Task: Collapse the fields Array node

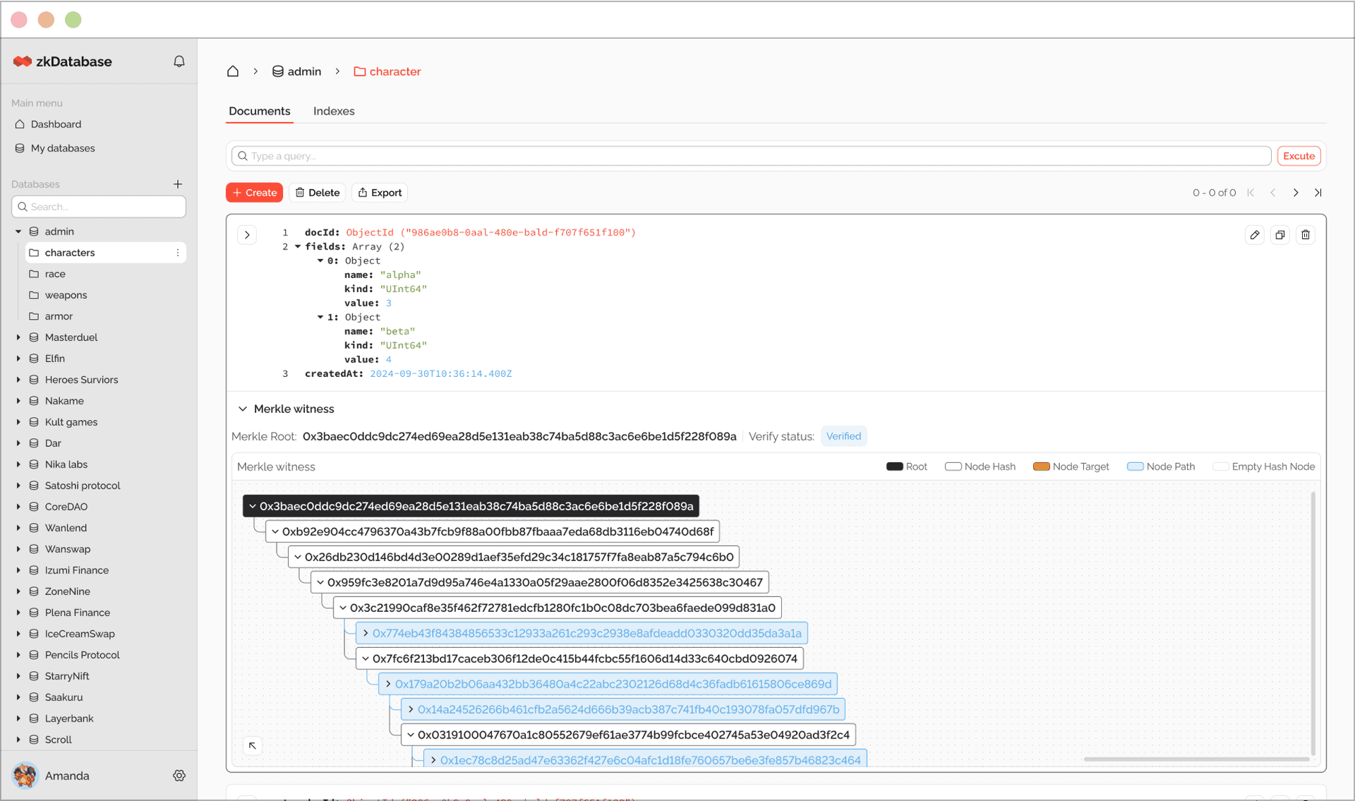Action: (298, 246)
